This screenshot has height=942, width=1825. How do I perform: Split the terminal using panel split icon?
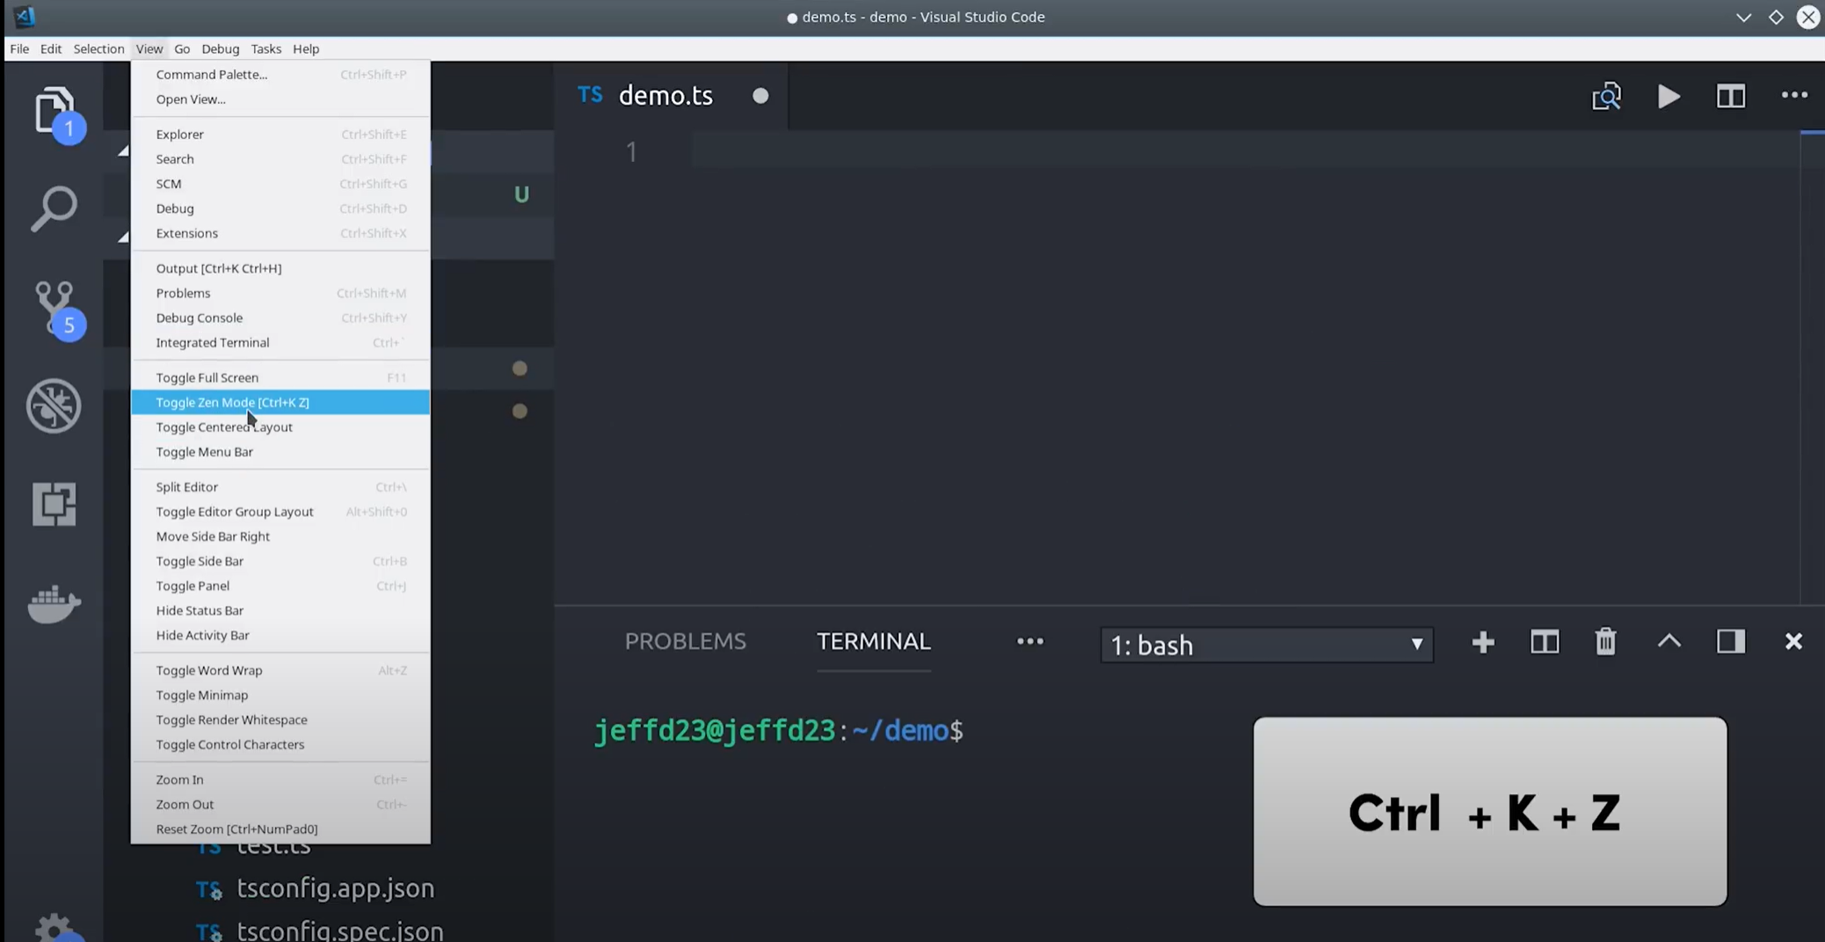[x=1545, y=642]
